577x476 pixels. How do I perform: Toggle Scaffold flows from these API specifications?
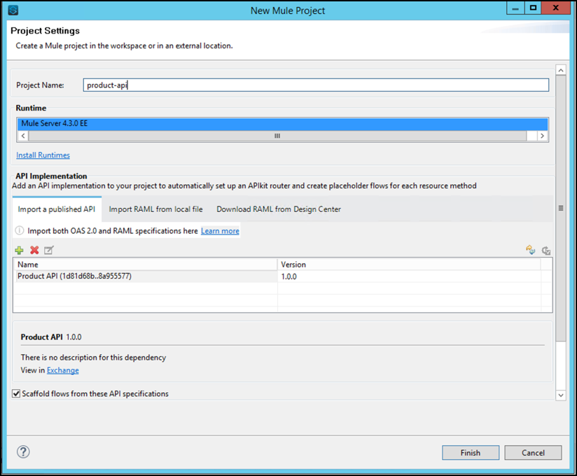point(16,393)
